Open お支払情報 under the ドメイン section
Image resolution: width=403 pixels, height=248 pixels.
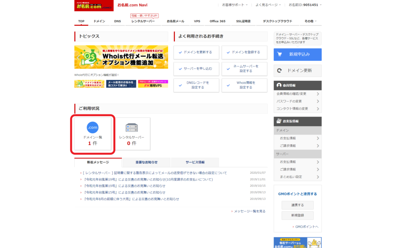[298, 138]
